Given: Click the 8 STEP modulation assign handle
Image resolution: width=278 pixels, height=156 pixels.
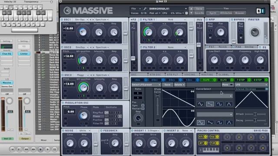Looking at the screenshot, I should (x=266, y=80).
